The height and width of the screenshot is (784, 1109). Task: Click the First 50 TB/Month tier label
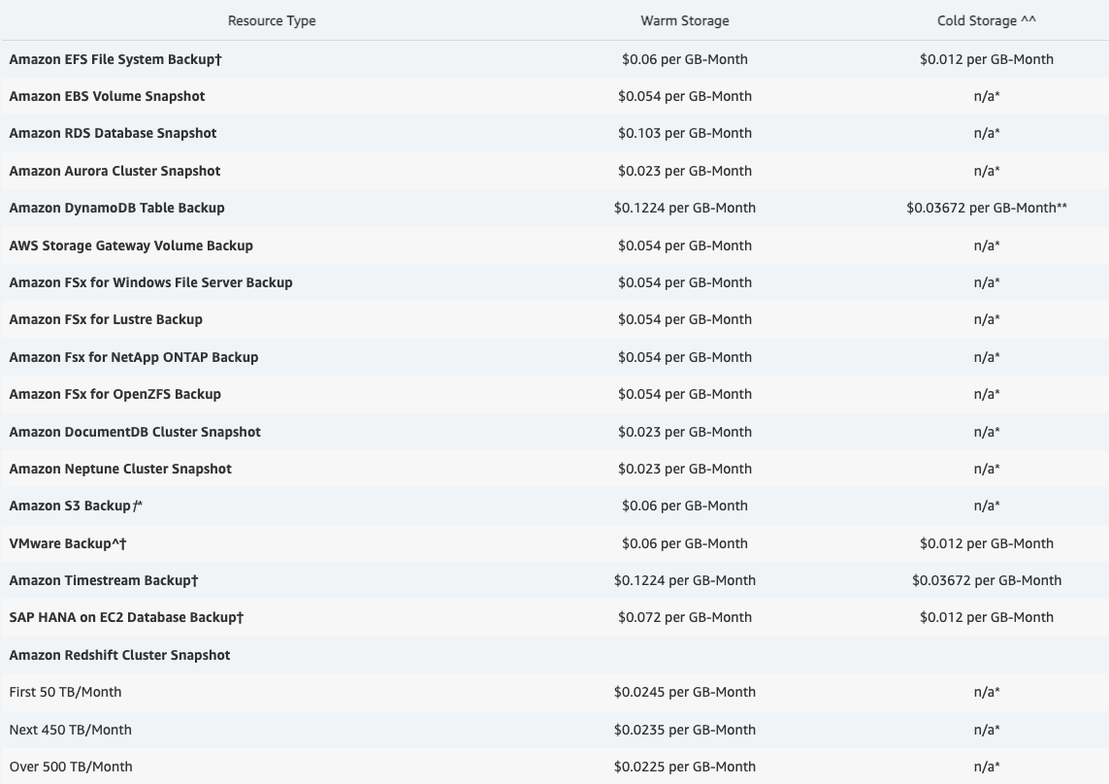tap(65, 692)
